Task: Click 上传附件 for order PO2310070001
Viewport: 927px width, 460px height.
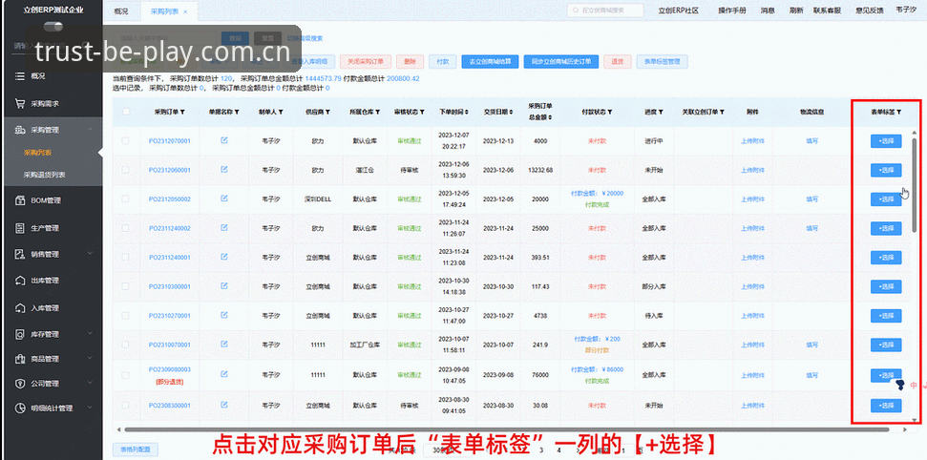Action: [x=752, y=345]
